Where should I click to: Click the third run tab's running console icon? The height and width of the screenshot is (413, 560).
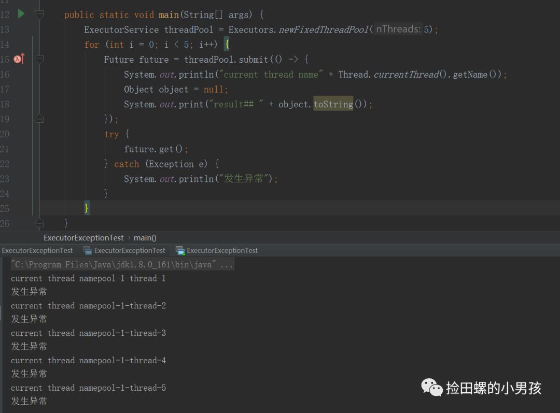pos(180,251)
